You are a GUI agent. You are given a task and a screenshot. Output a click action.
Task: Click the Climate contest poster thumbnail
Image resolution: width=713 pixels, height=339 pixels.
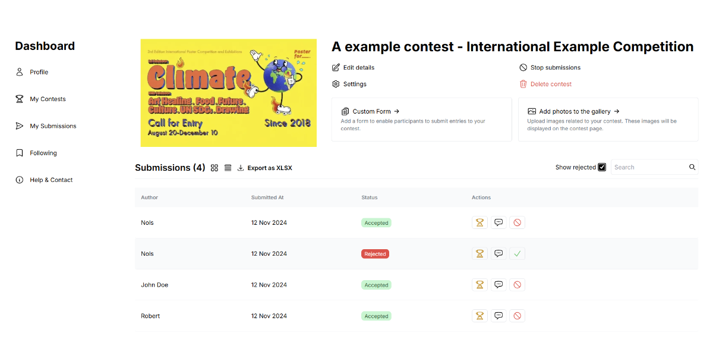229,93
